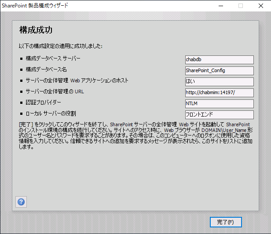
Task: Click the SharePoint 製品構成ウィザード title bar text
Action: tap(35, 6)
